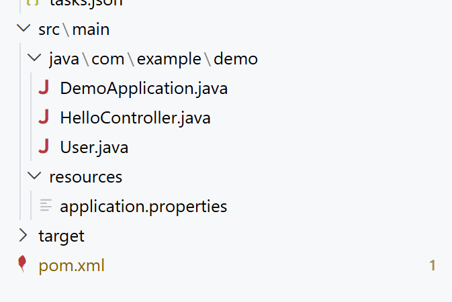
Task: Open pom.xml file
Action: click(x=71, y=265)
